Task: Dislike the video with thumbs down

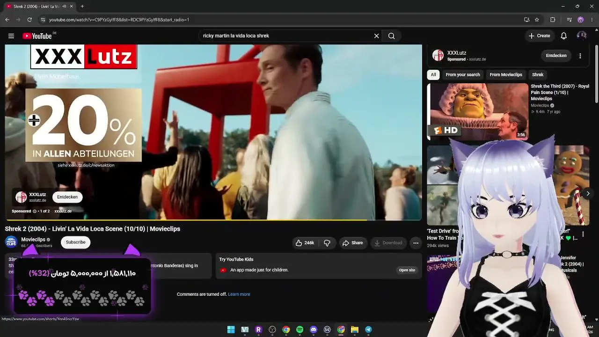Action: pyautogui.click(x=327, y=243)
